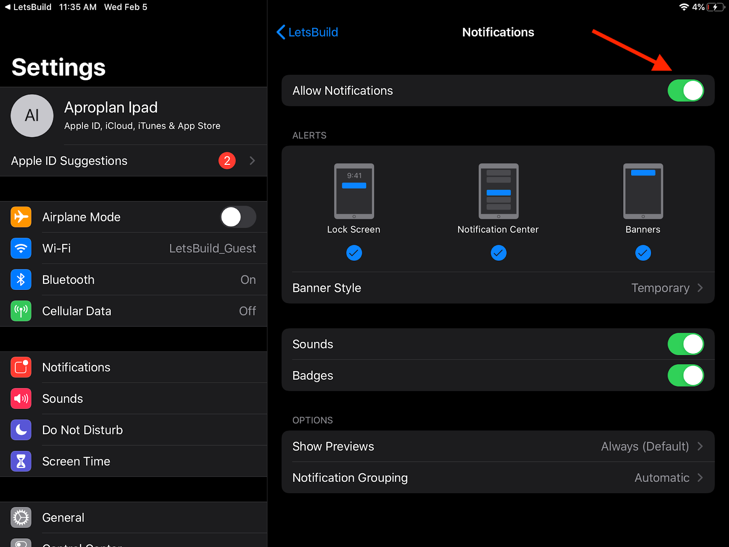Tap the Banner Style label

click(327, 288)
